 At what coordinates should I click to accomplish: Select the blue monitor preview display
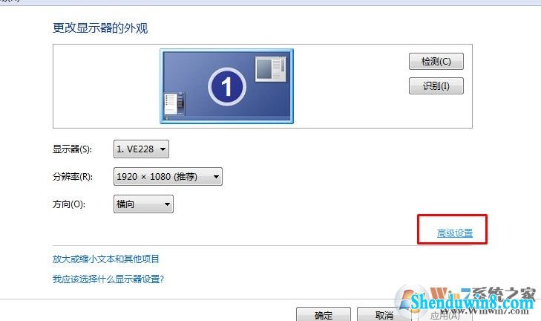pyautogui.click(x=226, y=86)
